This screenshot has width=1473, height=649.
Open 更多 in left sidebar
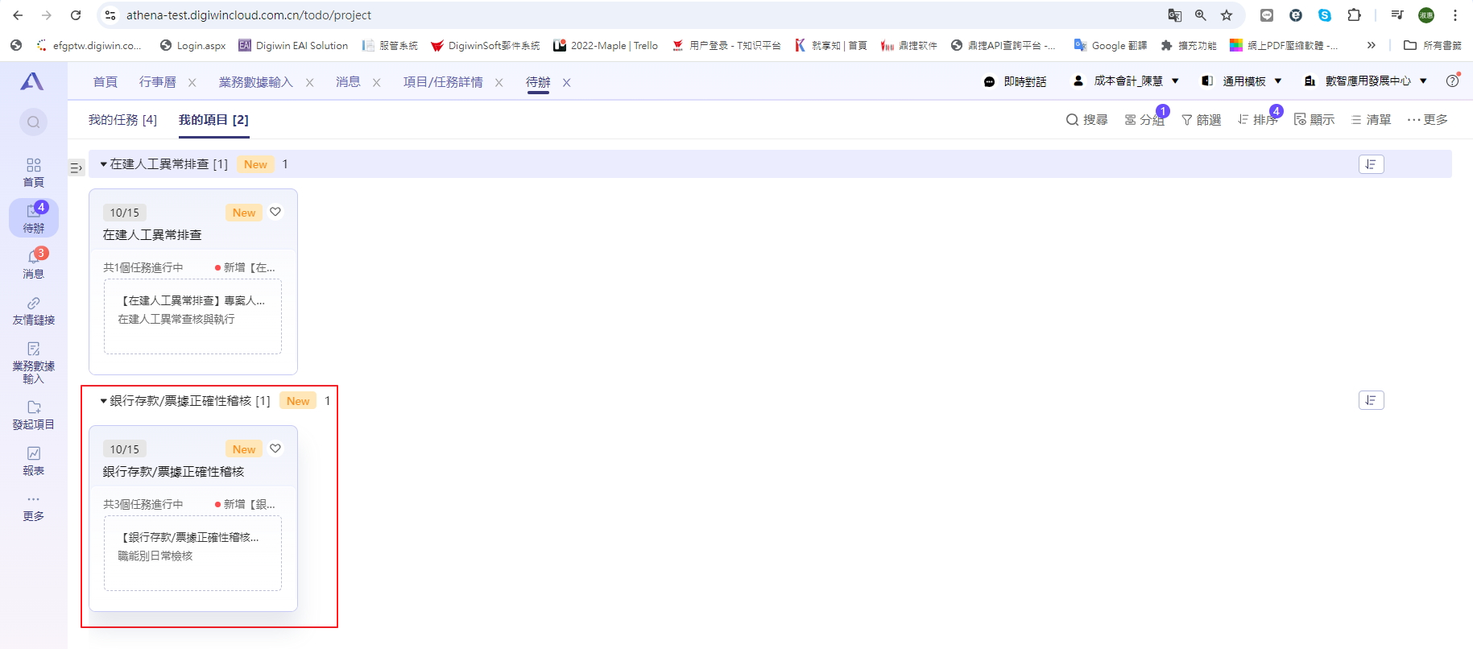tap(33, 508)
